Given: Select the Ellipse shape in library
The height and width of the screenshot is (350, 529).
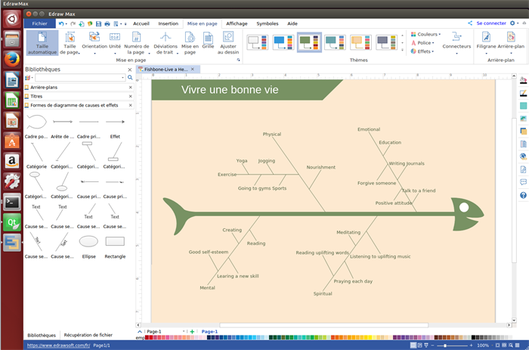Looking at the screenshot, I should click(88, 242).
